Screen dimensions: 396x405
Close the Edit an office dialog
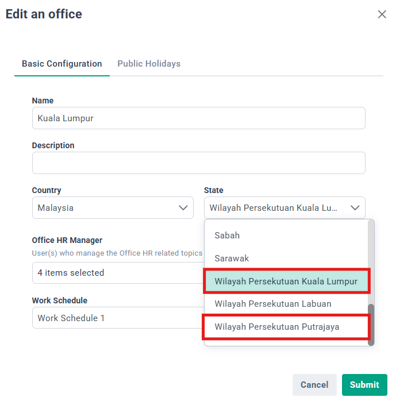382,15
